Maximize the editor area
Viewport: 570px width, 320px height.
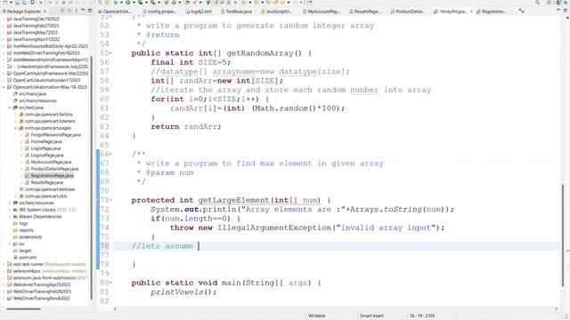[x=566, y=10]
